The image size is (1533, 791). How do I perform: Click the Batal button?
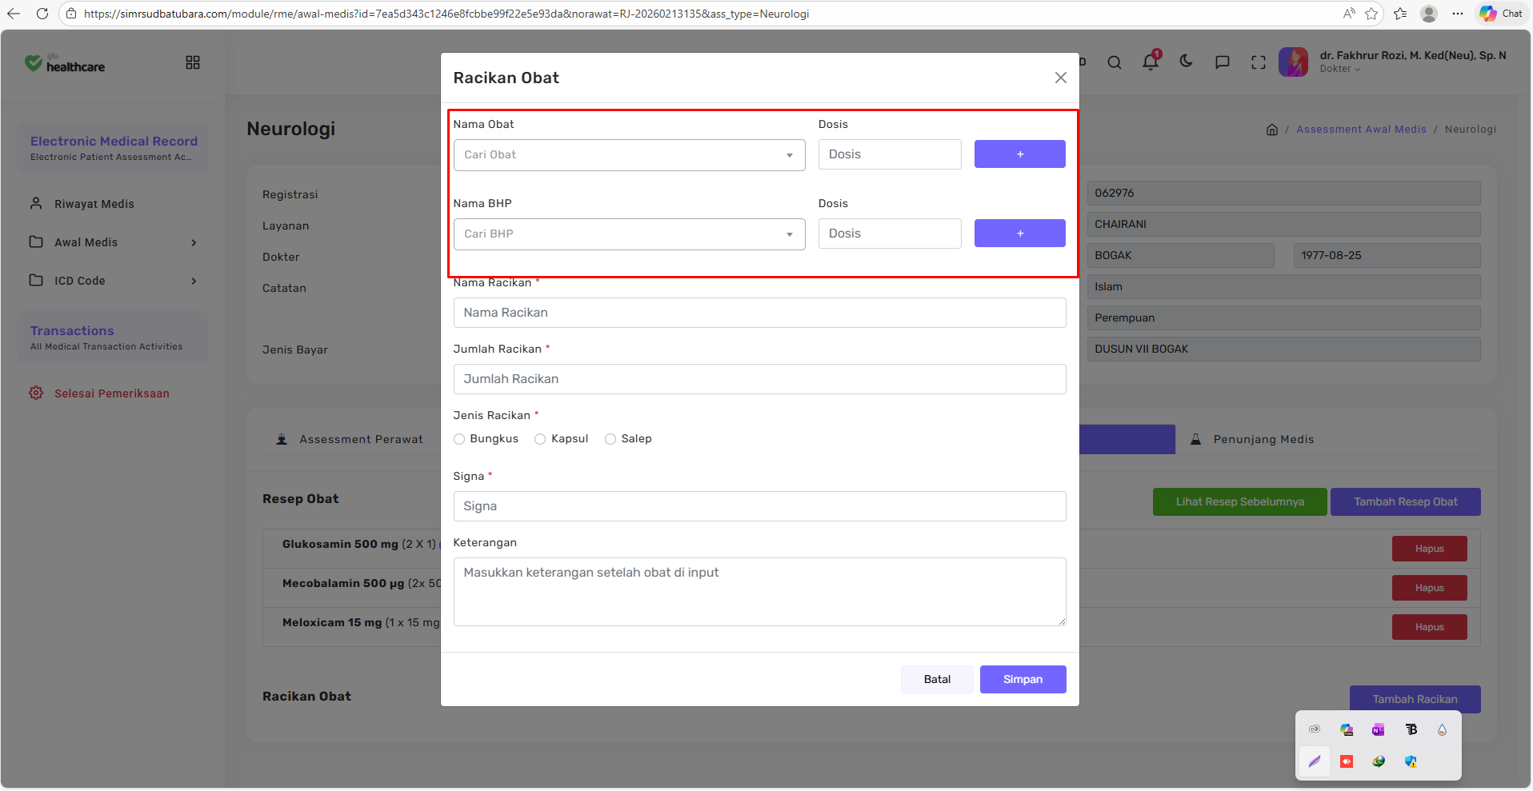[x=937, y=679]
